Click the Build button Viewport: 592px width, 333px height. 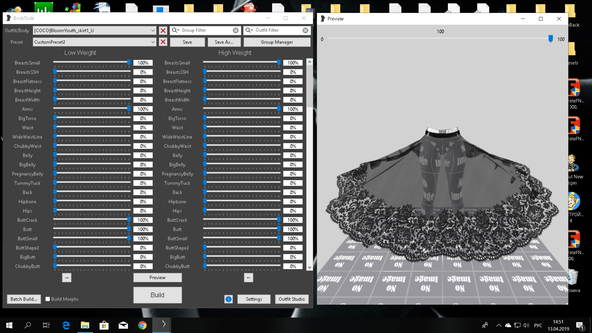pyautogui.click(x=157, y=295)
